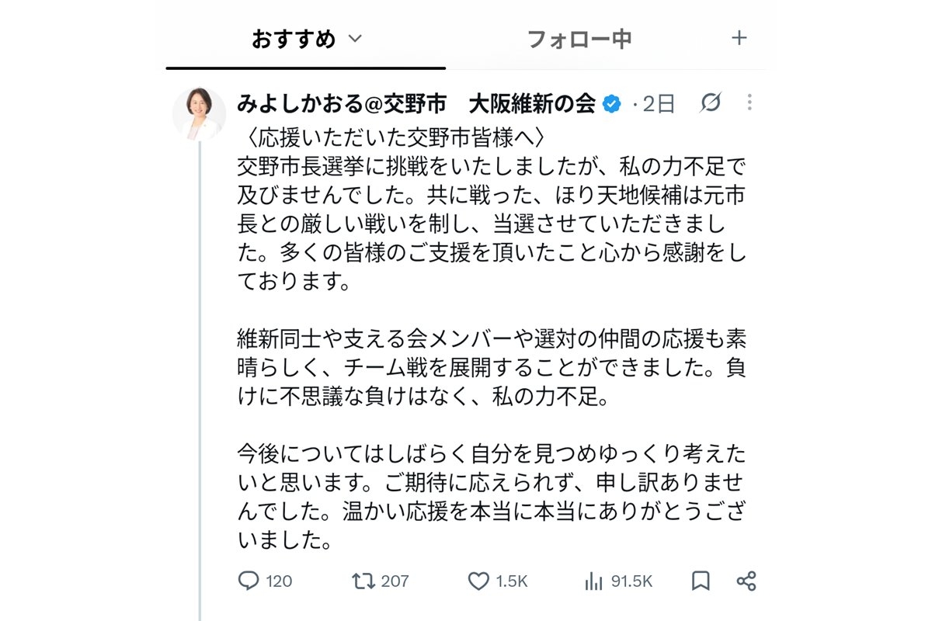Open the フォロー中 tab
The image size is (932, 621).
579,39
